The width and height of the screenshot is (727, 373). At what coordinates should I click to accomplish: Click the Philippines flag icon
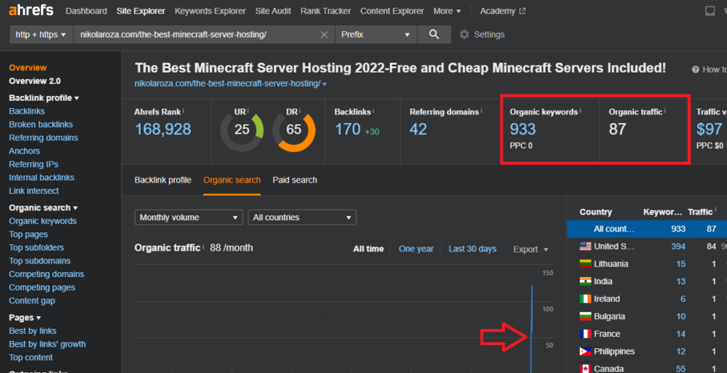click(x=585, y=351)
